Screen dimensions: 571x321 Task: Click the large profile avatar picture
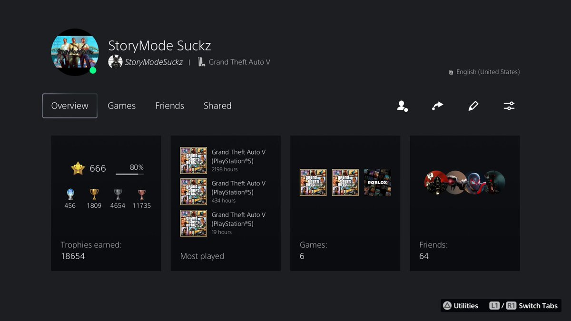75,52
